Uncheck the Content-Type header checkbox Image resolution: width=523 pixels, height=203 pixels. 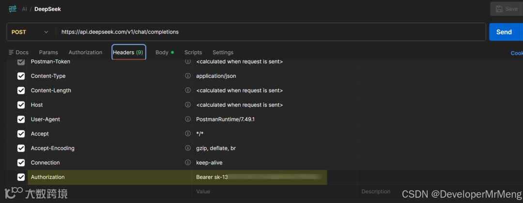21,76
